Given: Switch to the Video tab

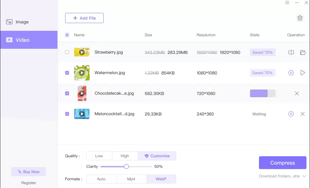Looking at the screenshot, I should click(29, 40).
